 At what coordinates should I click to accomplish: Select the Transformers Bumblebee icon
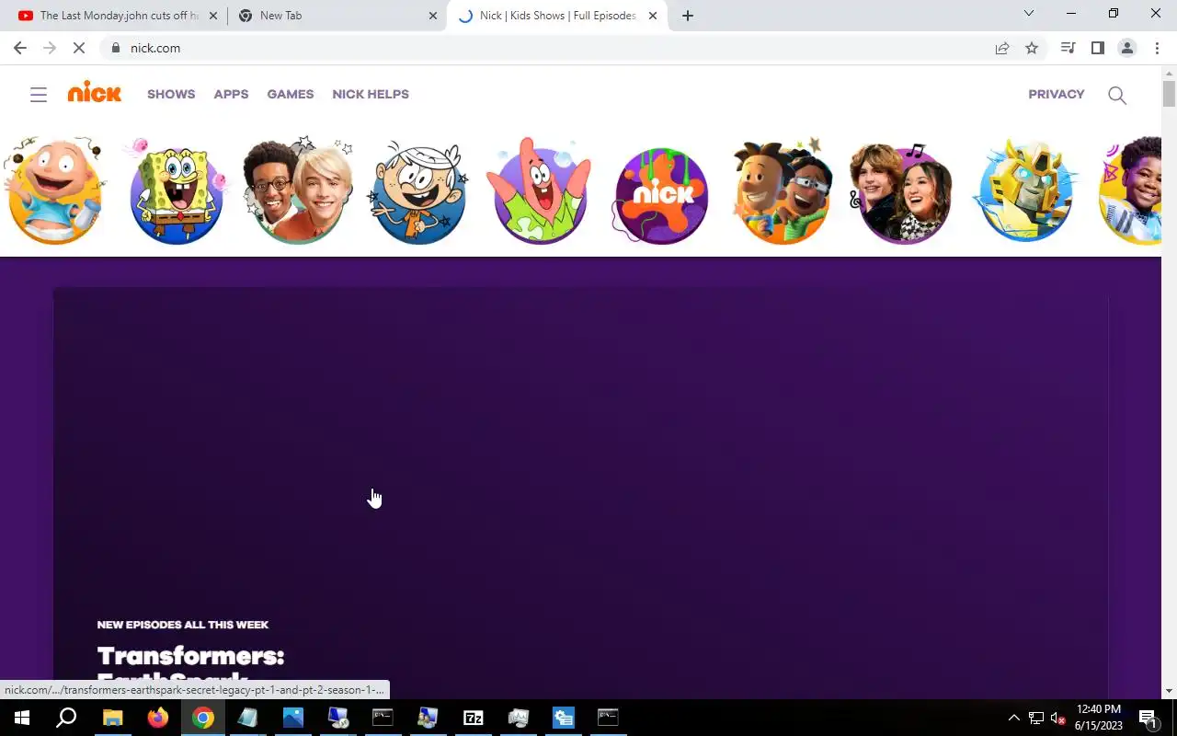pyautogui.click(x=1025, y=191)
